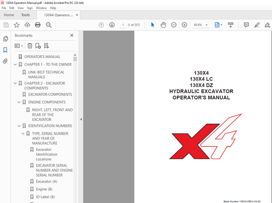Image resolution: width=272 pixels, height=203 pixels.
Task: Open the File menu
Action: [x=4, y=8]
